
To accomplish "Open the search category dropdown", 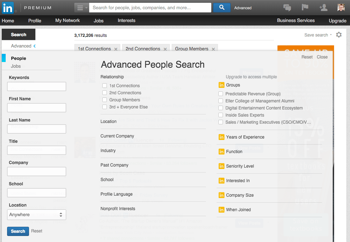I will click(82, 8).
